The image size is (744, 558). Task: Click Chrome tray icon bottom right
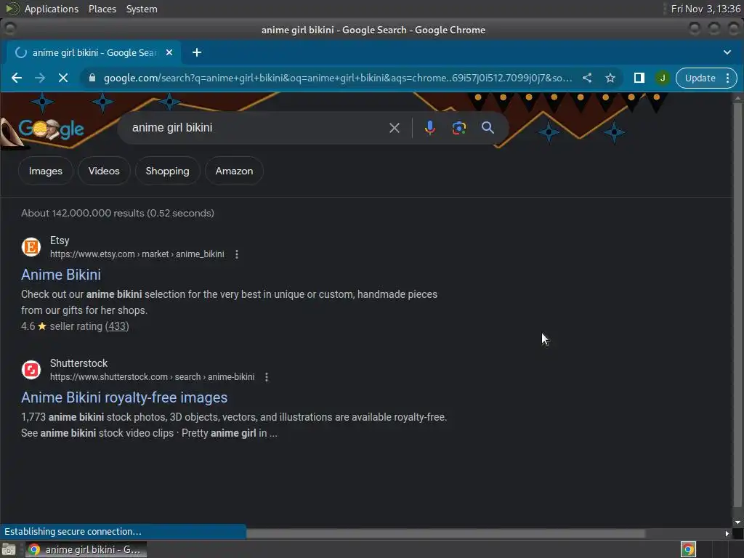(688, 549)
